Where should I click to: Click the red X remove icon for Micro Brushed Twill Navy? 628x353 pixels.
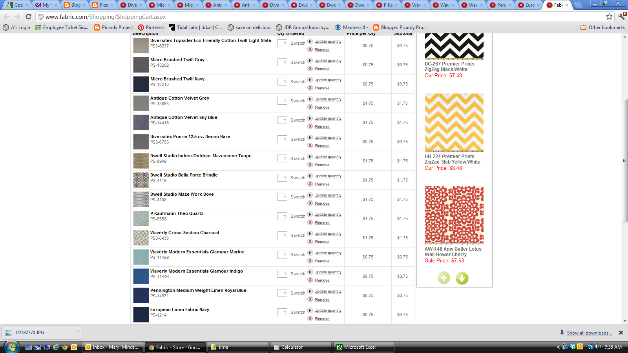tap(310, 88)
